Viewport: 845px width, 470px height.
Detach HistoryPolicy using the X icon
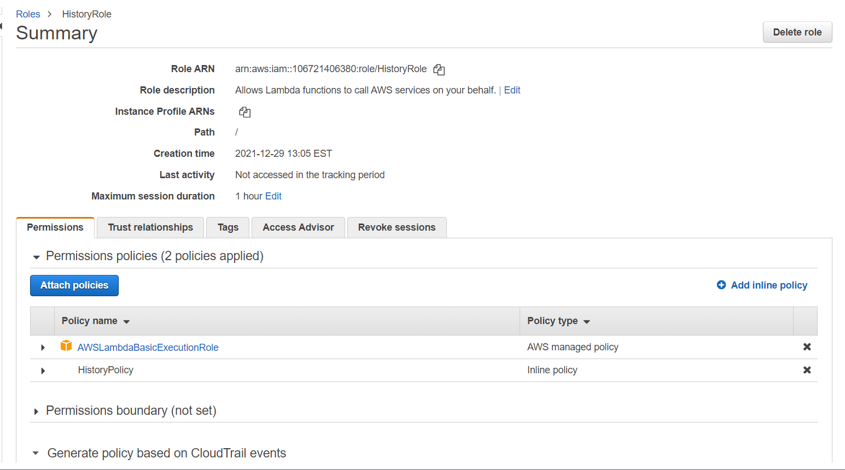807,370
